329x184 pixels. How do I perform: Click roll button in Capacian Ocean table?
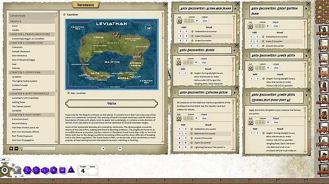point(179,118)
